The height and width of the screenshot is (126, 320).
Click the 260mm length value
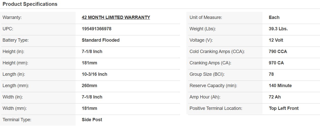(90, 86)
